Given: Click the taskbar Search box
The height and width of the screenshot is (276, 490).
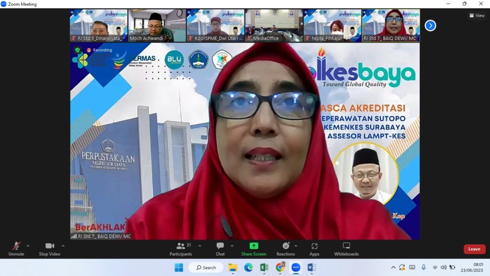Looking at the screenshot, I should [x=206, y=267].
